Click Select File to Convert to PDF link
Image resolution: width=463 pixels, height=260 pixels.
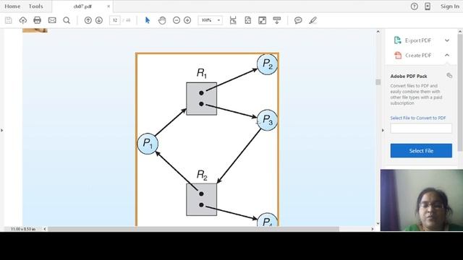pyautogui.click(x=418, y=118)
